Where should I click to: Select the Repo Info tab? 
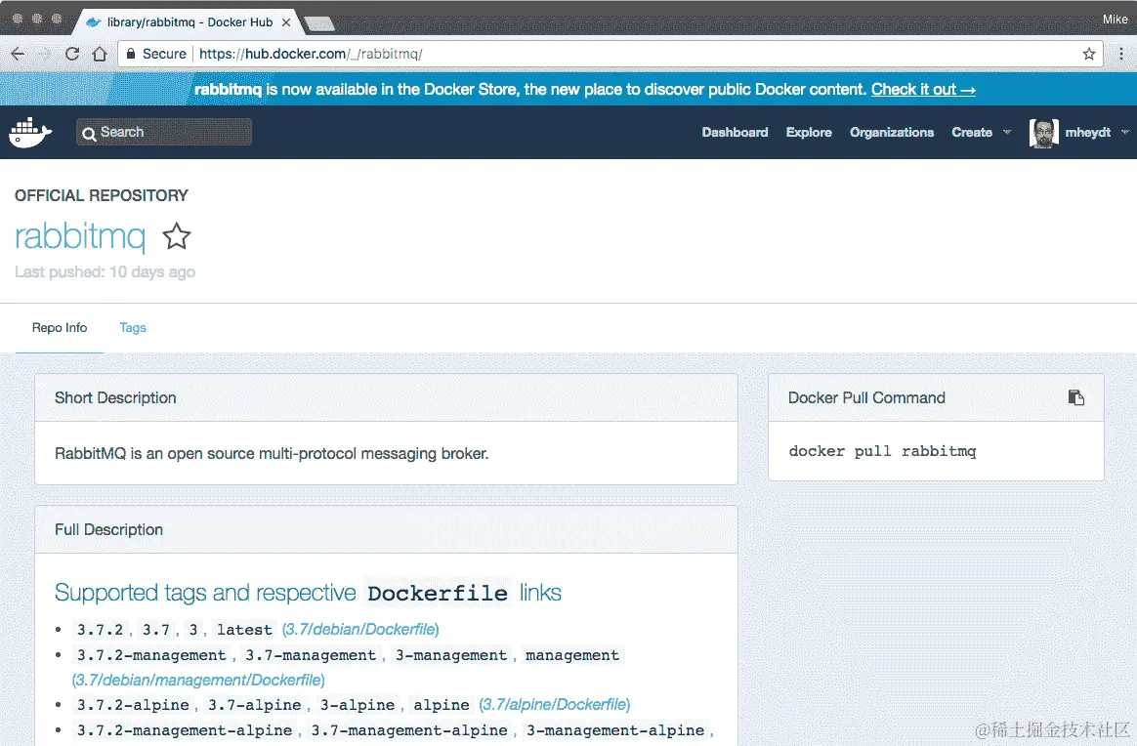(60, 328)
